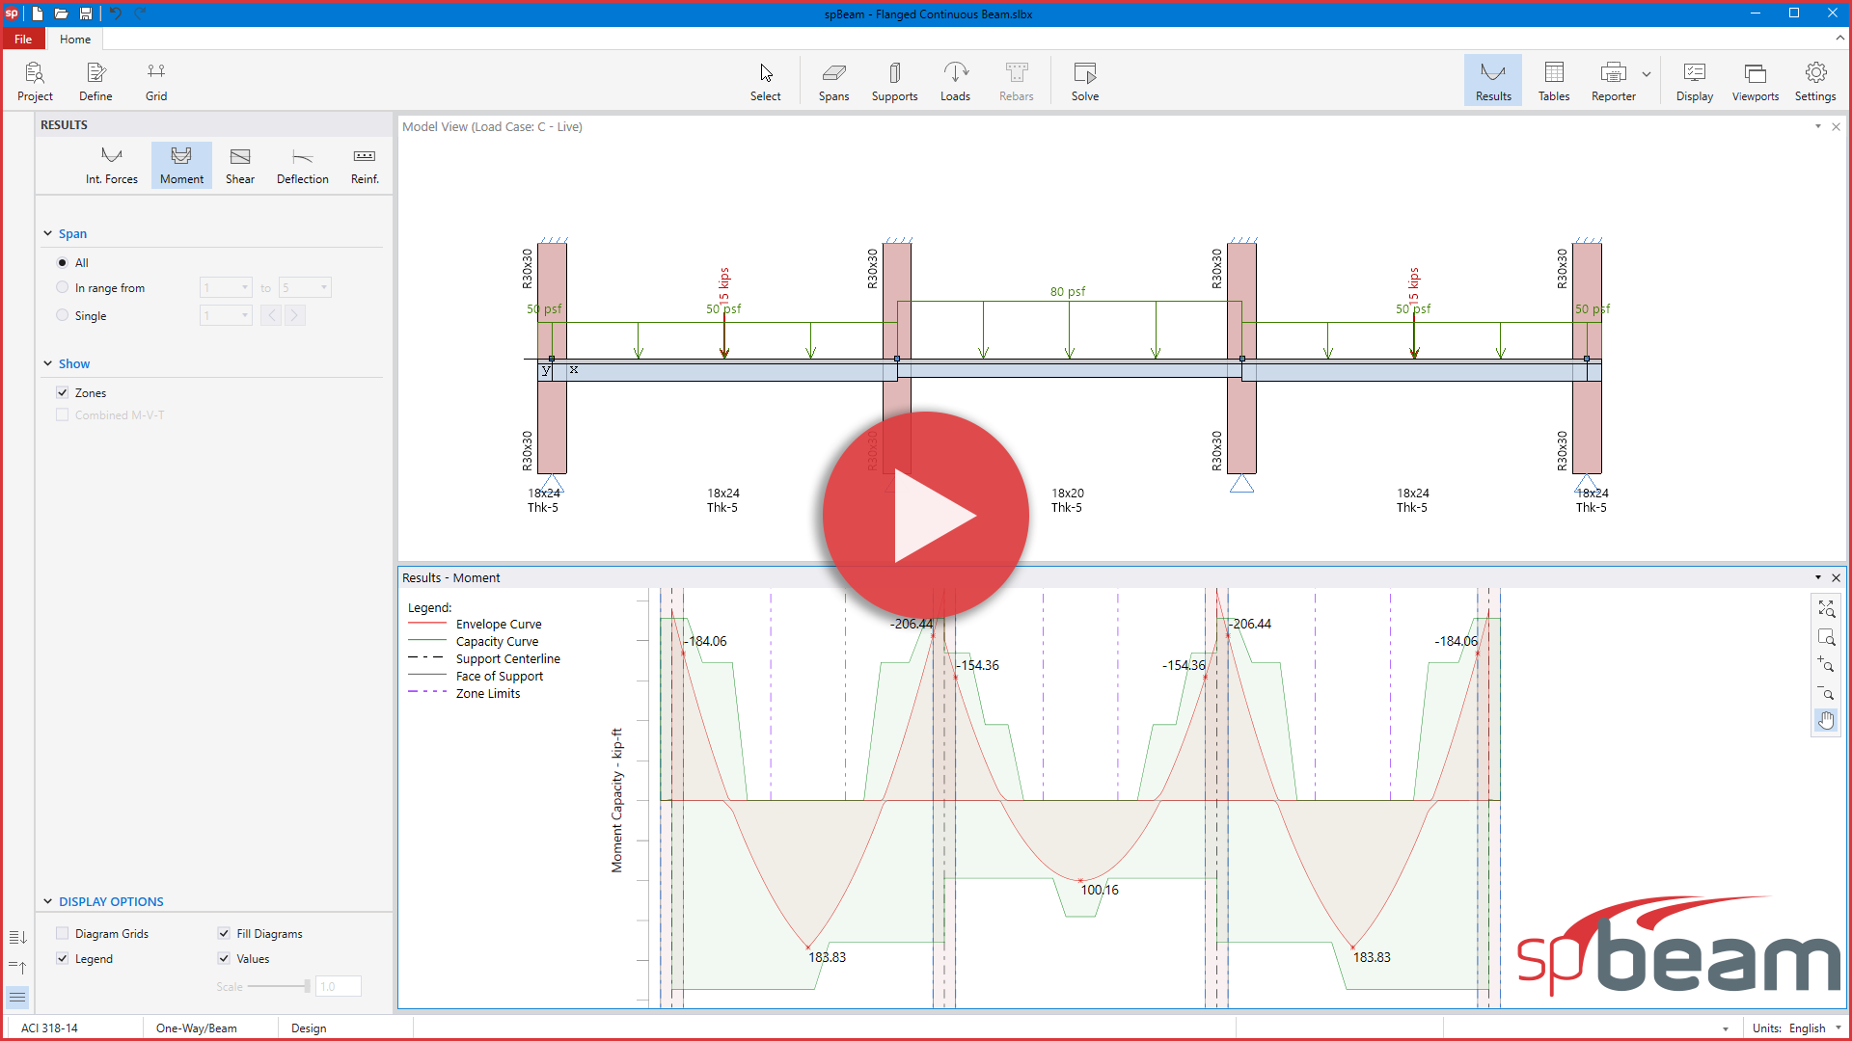Switch to Int. Forces results

tap(111, 165)
